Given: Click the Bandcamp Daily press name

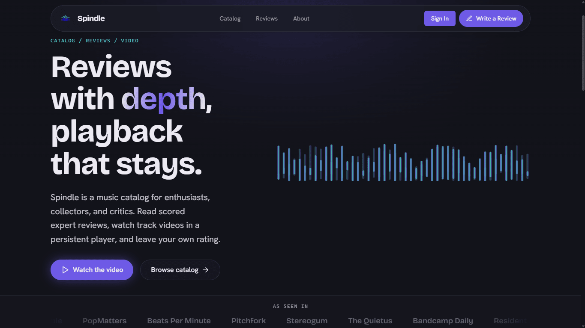Looking at the screenshot, I should click(443, 321).
